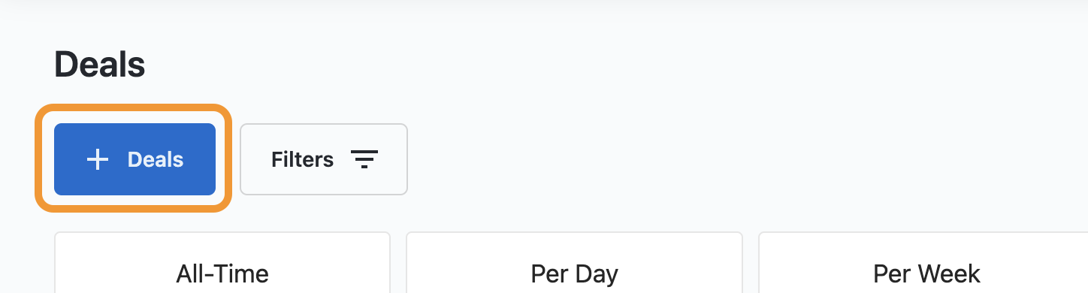Image resolution: width=1088 pixels, height=293 pixels.
Task: Show filters using the stacked-lines icon
Action: 364,159
